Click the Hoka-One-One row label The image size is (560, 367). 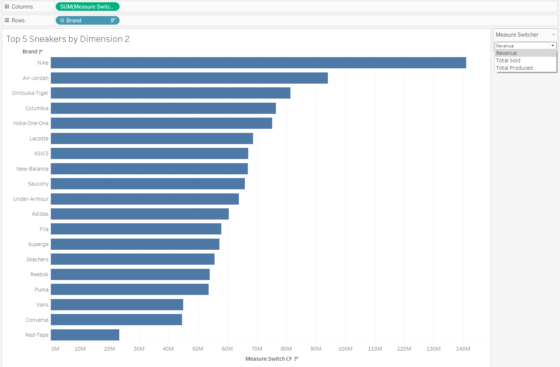pyautogui.click(x=31, y=123)
